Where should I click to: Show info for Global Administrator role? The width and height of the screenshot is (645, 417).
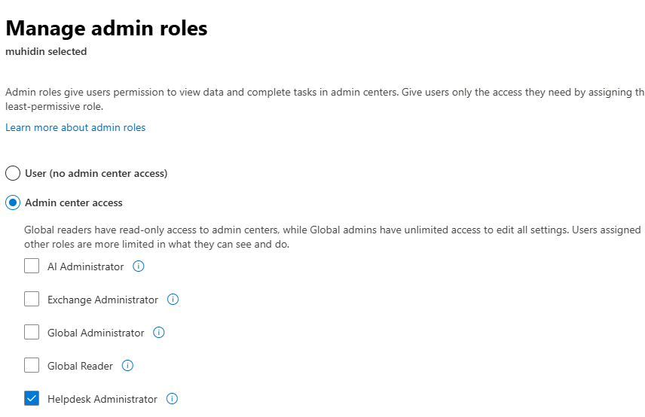click(159, 333)
